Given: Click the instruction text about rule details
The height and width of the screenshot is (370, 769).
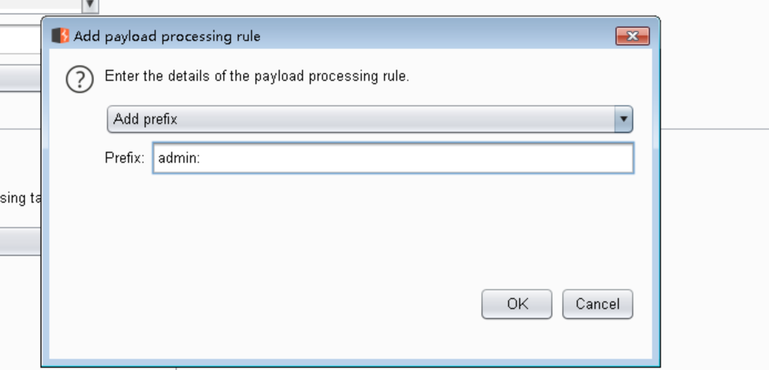Looking at the screenshot, I should click(x=257, y=76).
